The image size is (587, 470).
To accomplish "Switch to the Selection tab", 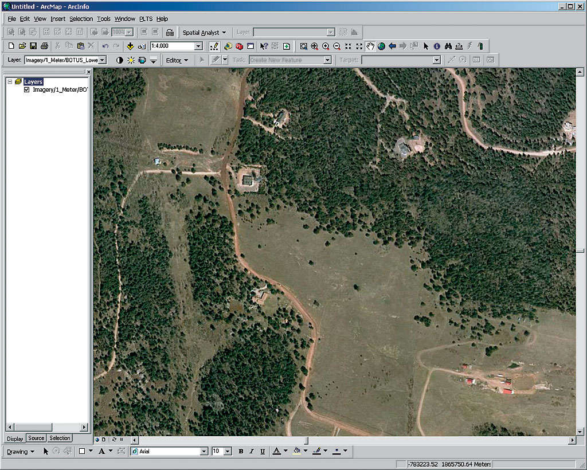I will [x=60, y=438].
